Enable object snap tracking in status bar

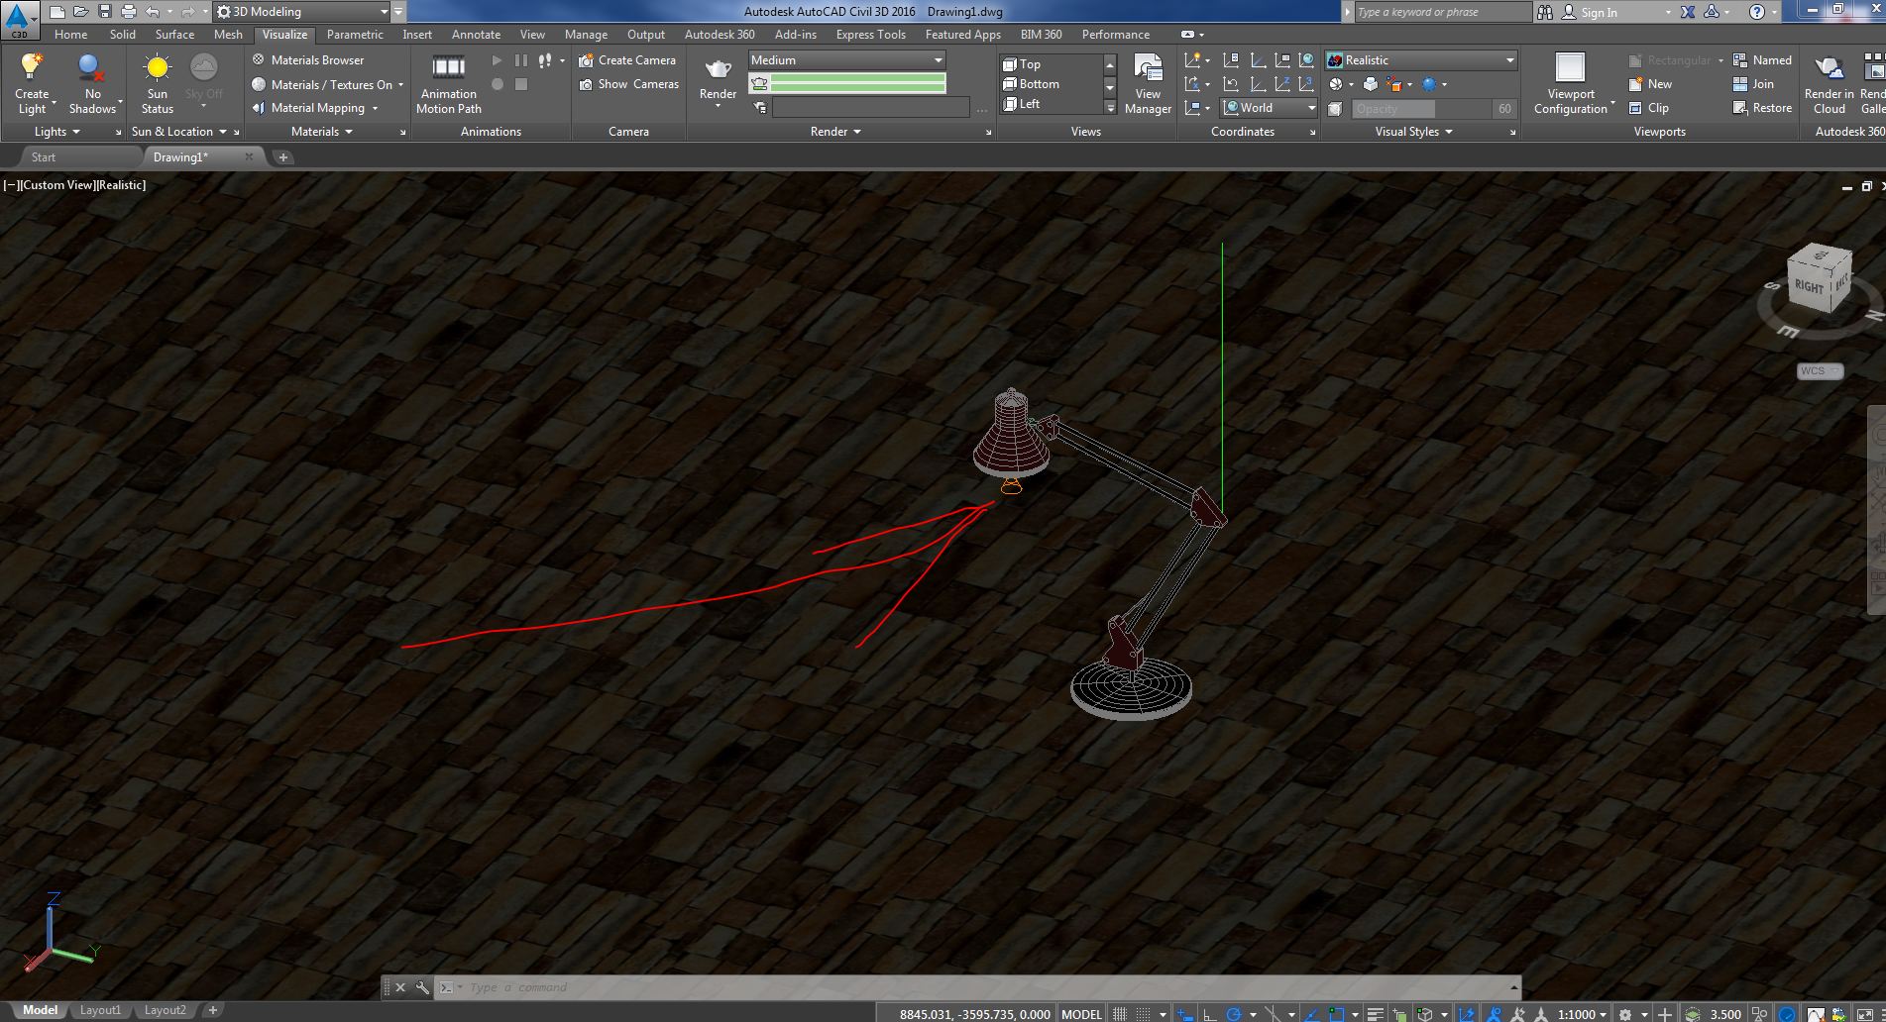[1309, 1014]
